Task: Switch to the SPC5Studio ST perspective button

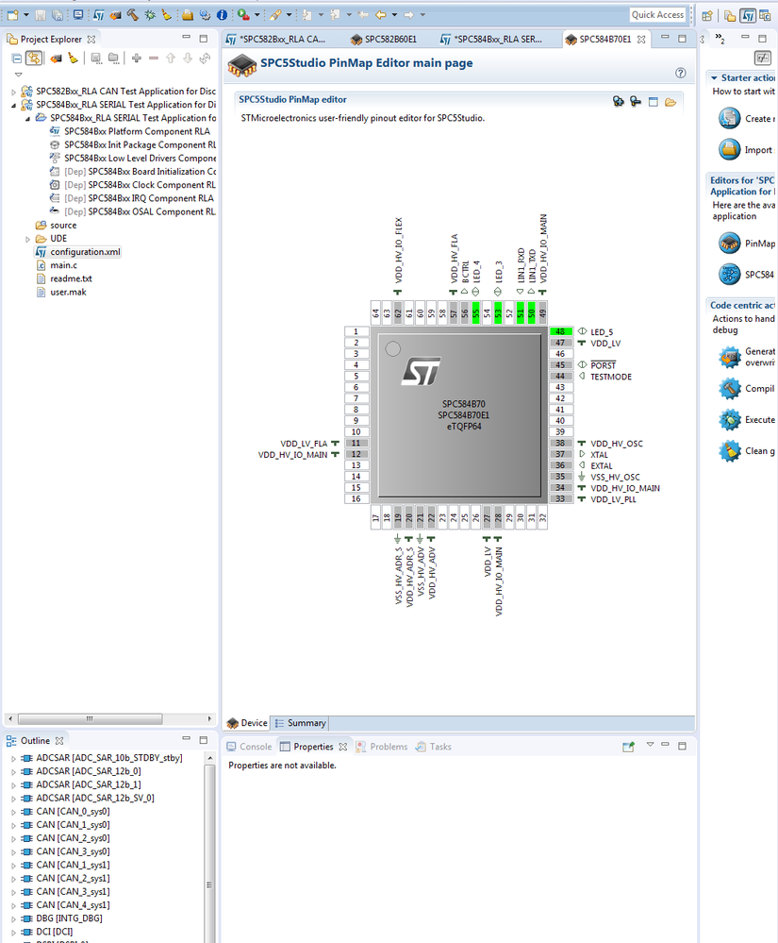Action: tap(748, 15)
